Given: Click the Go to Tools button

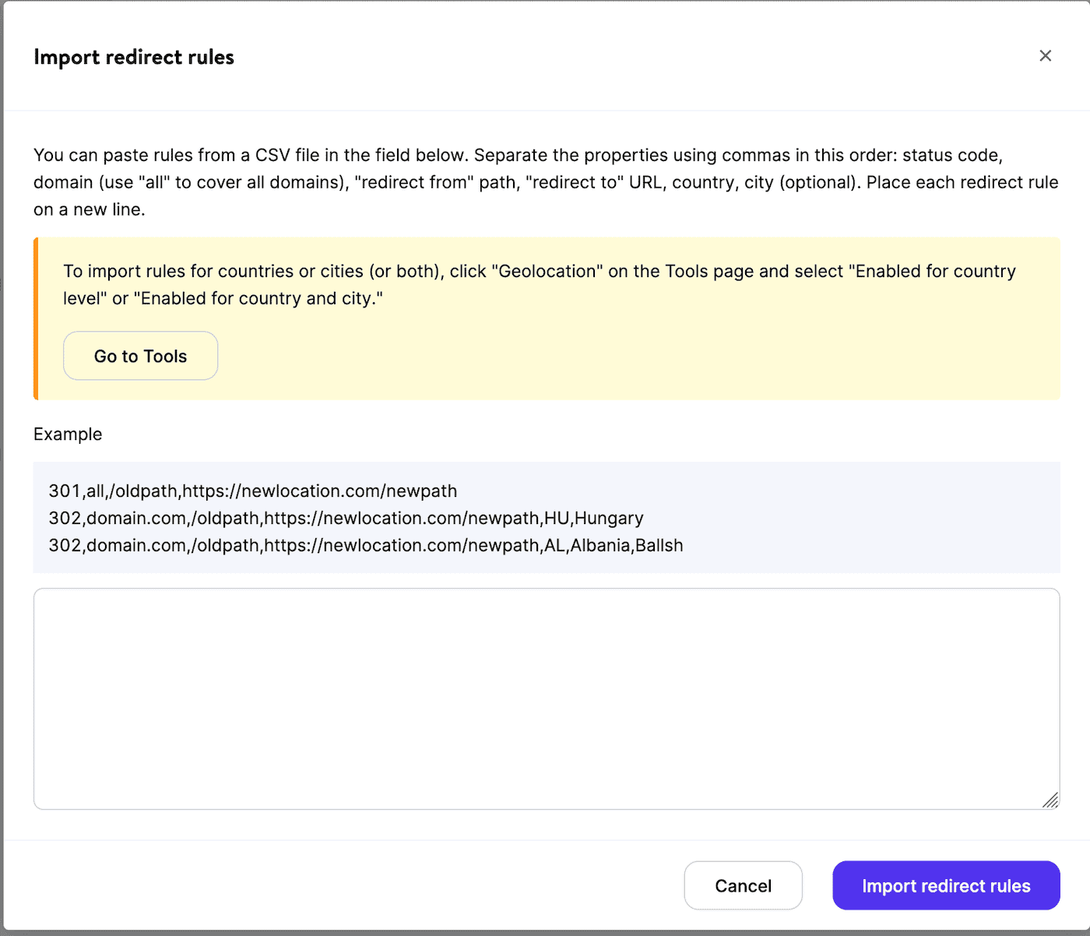Looking at the screenshot, I should tap(140, 355).
